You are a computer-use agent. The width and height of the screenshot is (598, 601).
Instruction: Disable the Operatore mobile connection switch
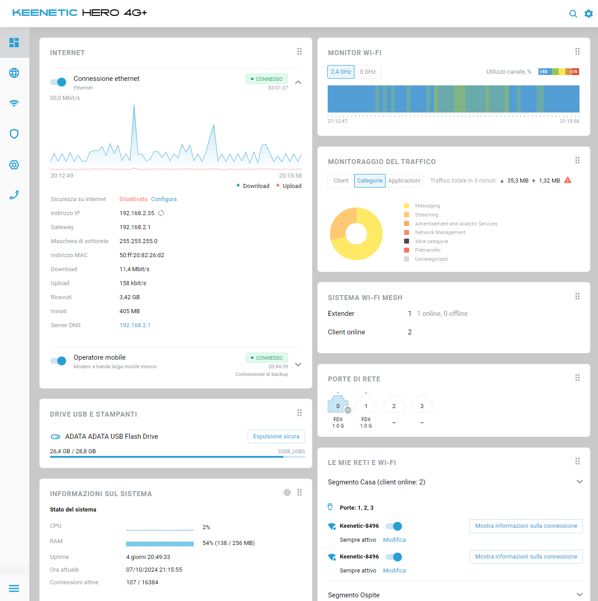coord(58,361)
